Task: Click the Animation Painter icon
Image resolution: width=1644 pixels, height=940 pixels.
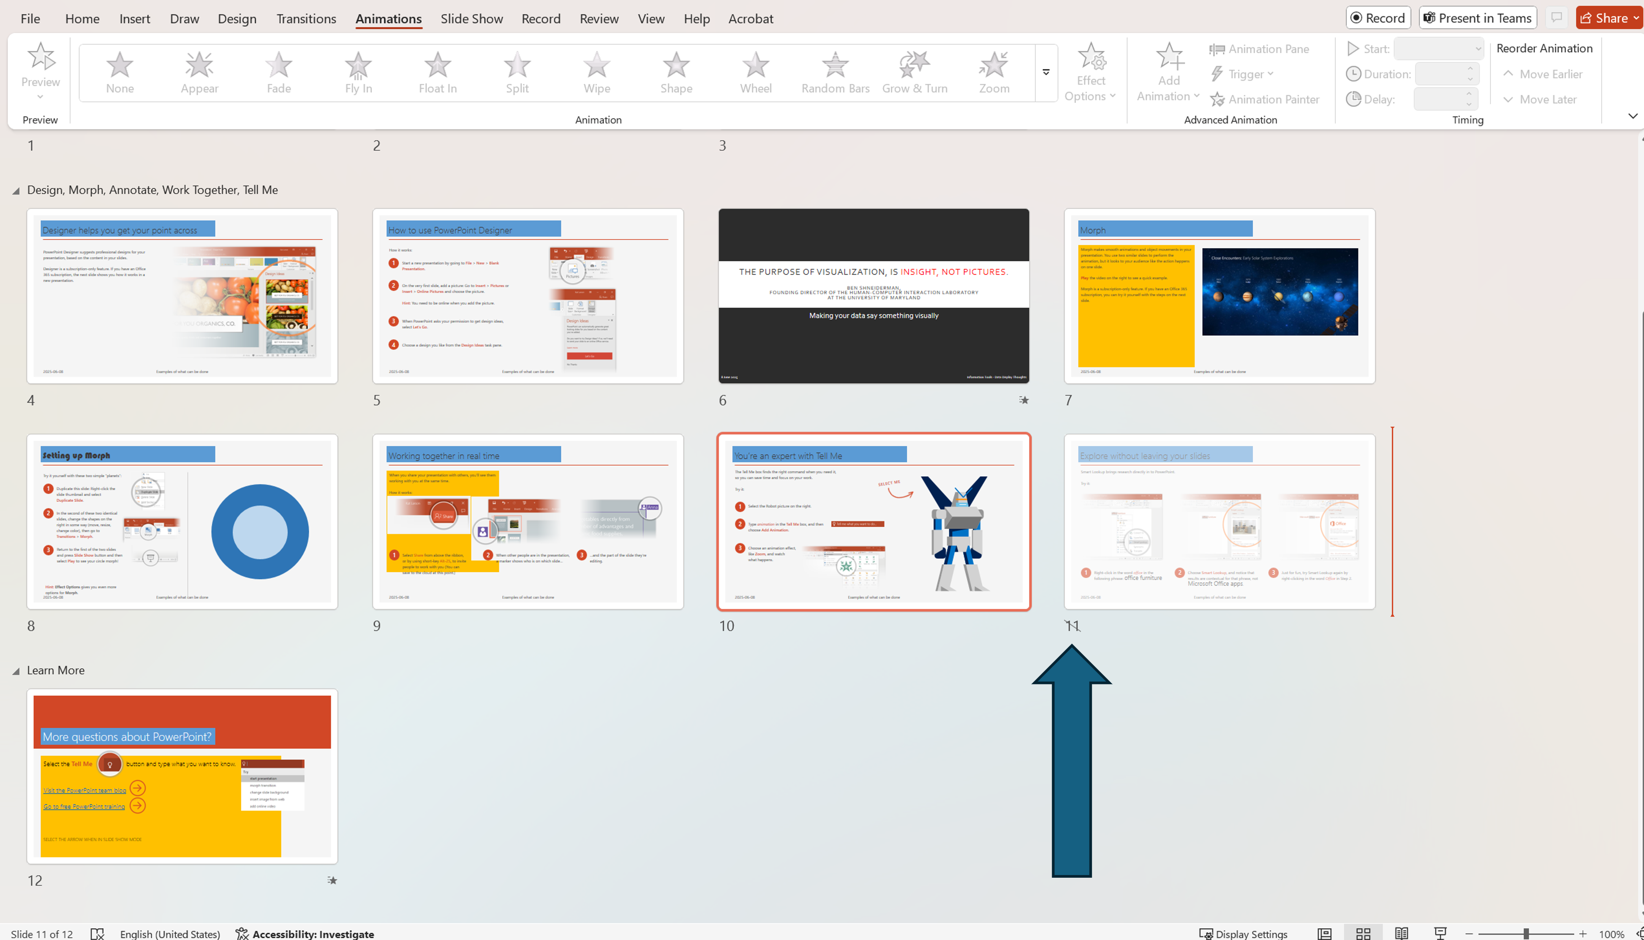Action: click(x=1217, y=100)
